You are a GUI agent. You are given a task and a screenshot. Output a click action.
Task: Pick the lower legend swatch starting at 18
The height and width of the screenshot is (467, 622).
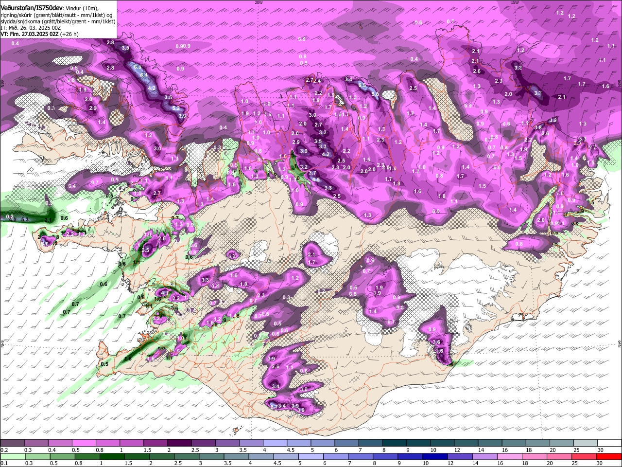(x=535, y=456)
